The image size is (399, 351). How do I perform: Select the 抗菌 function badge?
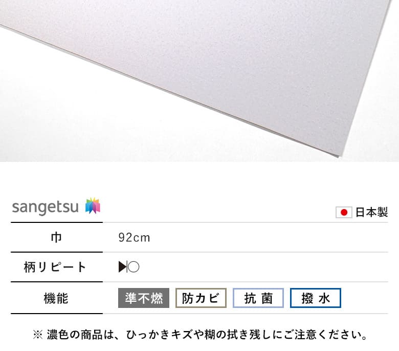[x=258, y=298]
